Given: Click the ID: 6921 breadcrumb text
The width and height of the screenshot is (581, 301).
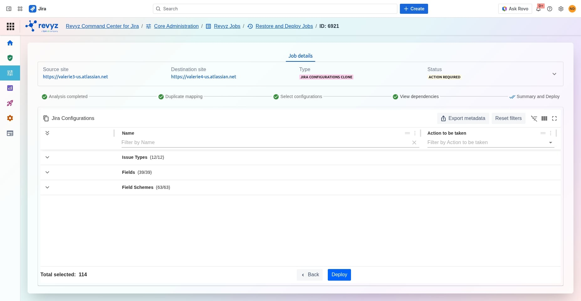Looking at the screenshot, I should click(329, 26).
